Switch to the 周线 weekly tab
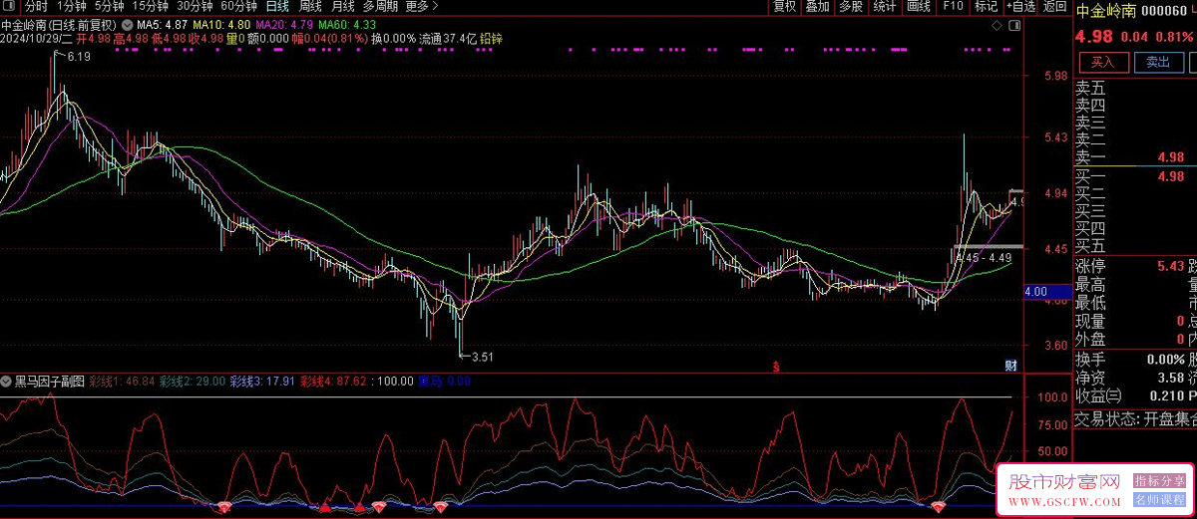This screenshot has height=519, width=1197. coord(311,6)
